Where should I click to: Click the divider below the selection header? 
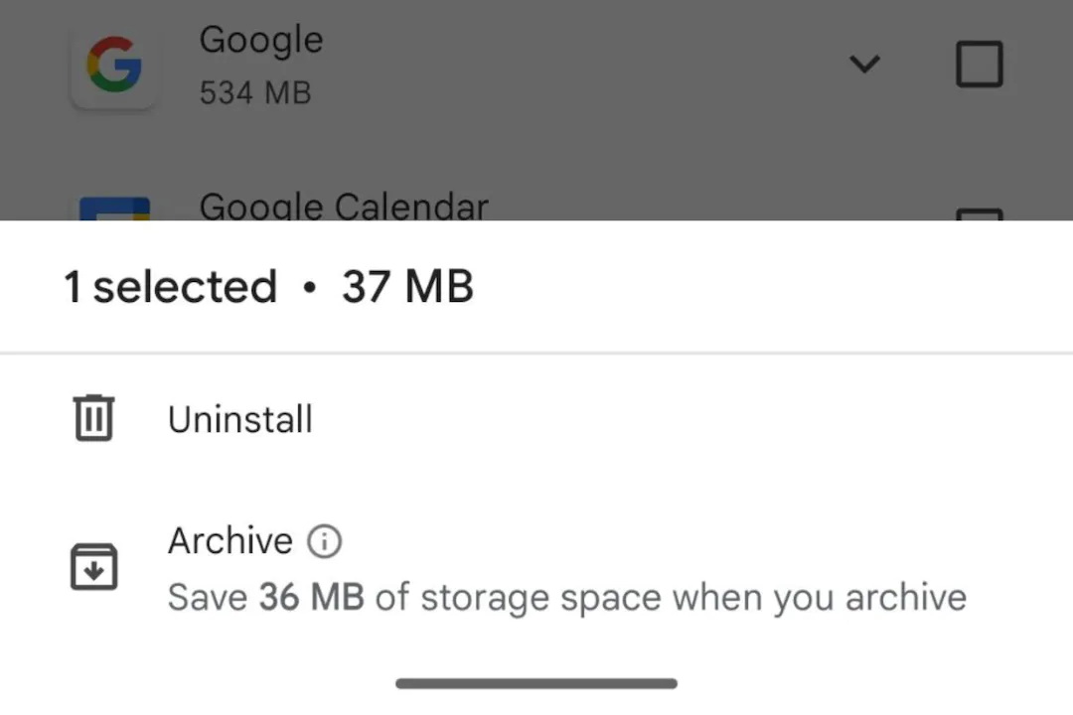[536, 354]
